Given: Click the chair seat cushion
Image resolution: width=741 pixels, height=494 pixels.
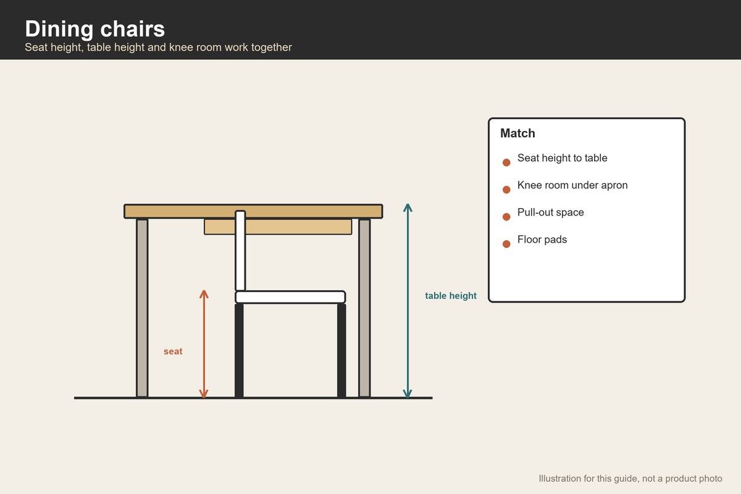Looking at the screenshot, I should point(290,297).
